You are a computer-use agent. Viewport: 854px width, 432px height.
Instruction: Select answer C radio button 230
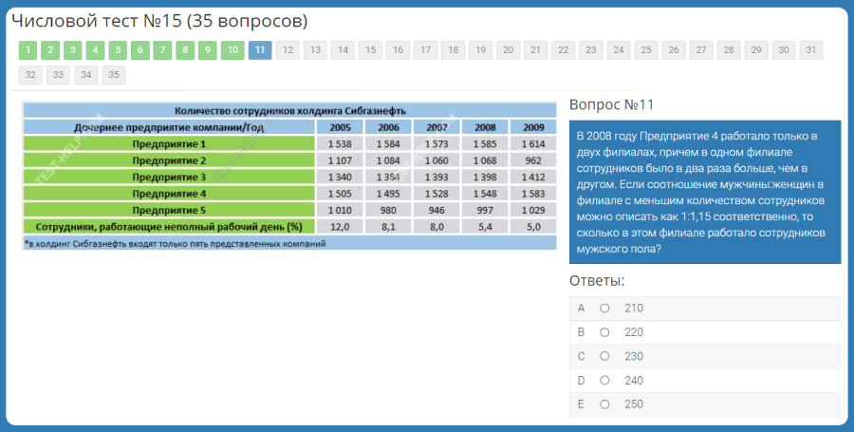click(604, 356)
